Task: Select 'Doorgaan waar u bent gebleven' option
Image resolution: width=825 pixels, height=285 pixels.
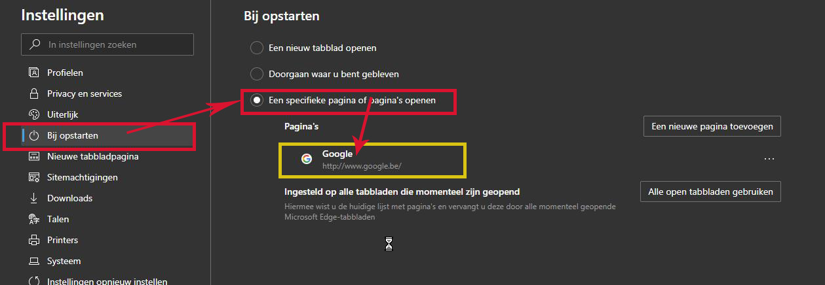Action: coord(257,75)
